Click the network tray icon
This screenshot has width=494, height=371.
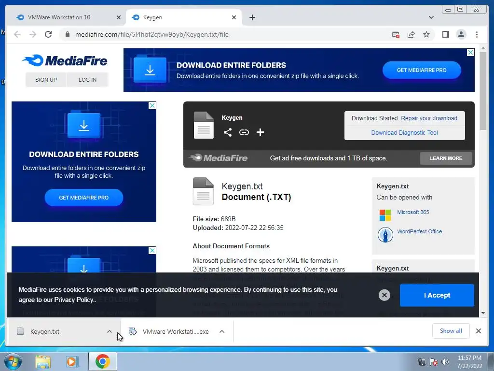[x=422, y=362]
